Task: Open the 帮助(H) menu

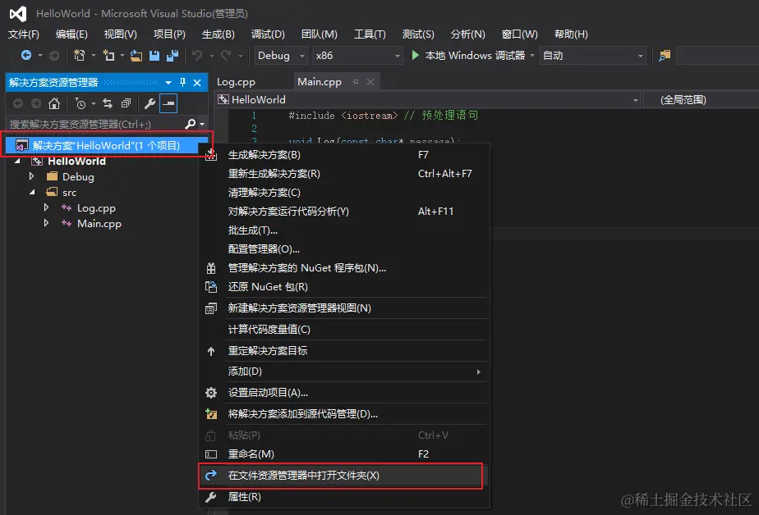Action: [x=571, y=34]
